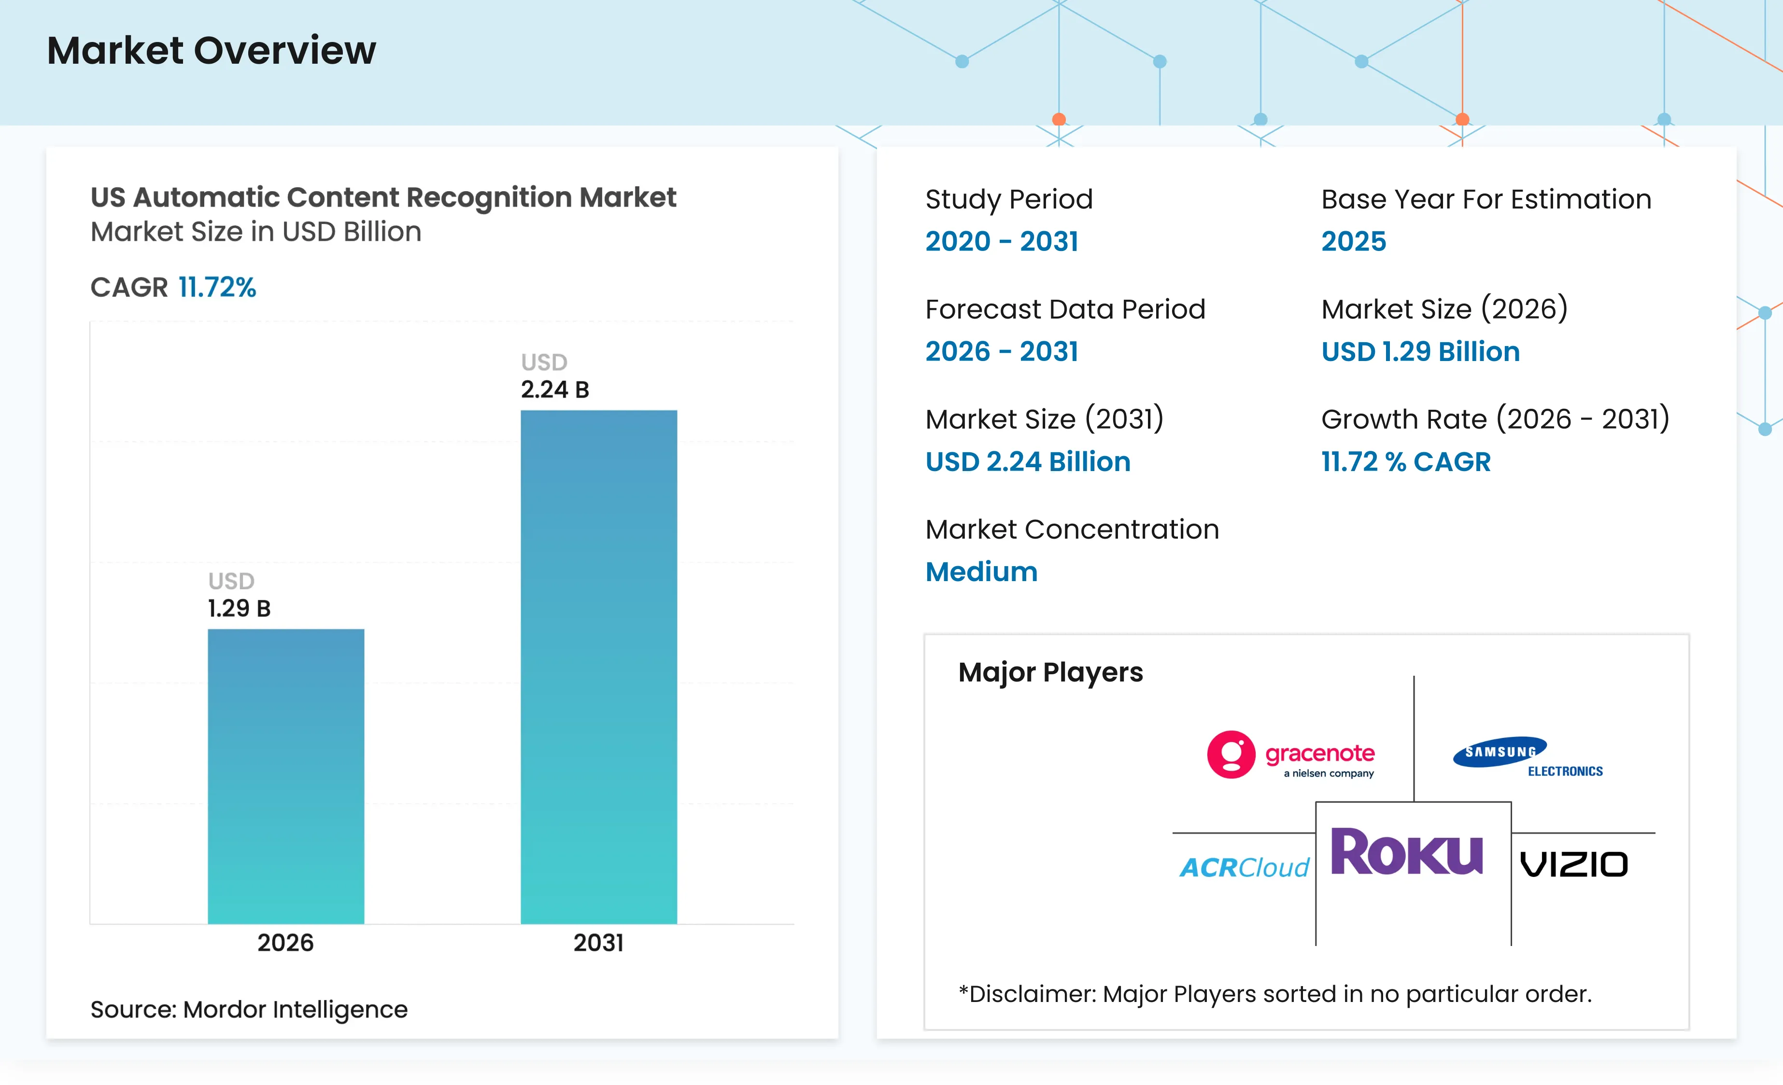Click the USD 2.24 Billion value
The width and height of the screenshot is (1783, 1085).
(x=1028, y=461)
